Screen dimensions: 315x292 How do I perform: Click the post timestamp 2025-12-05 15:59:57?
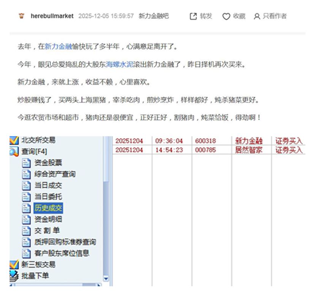[106, 16]
